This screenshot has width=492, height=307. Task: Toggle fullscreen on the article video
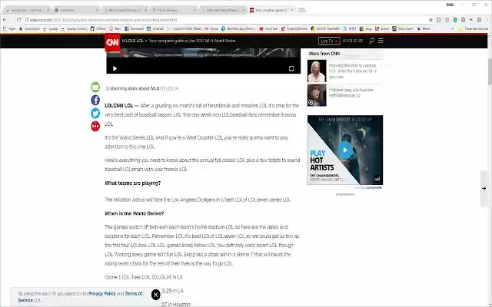[x=291, y=68]
